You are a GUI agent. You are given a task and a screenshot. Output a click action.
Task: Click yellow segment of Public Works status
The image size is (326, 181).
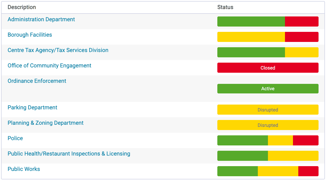tap(278, 171)
